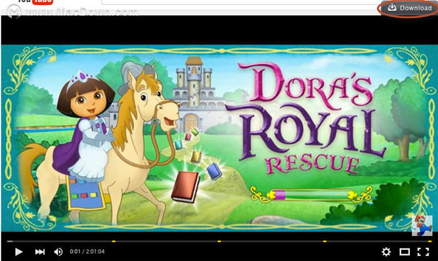Click the YouTube search field

click(240, 2)
